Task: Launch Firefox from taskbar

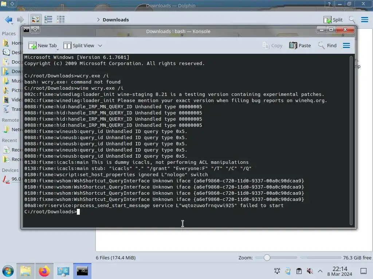Action: pos(44,271)
